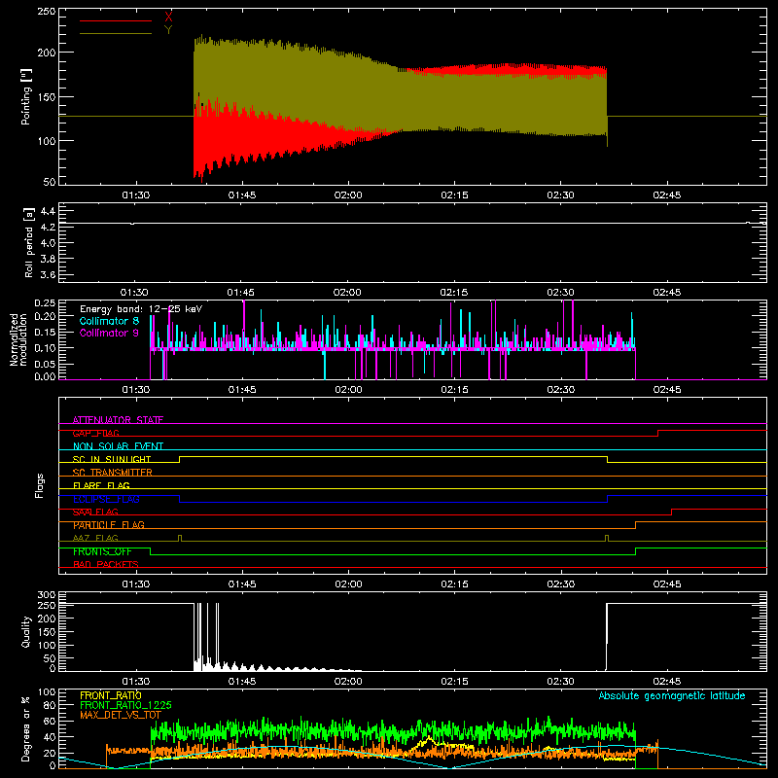Image resolution: width=778 pixels, height=778 pixels.
Task: Click the 'PARTICLE_FLAG' flag label
Action: pos(109,525)
